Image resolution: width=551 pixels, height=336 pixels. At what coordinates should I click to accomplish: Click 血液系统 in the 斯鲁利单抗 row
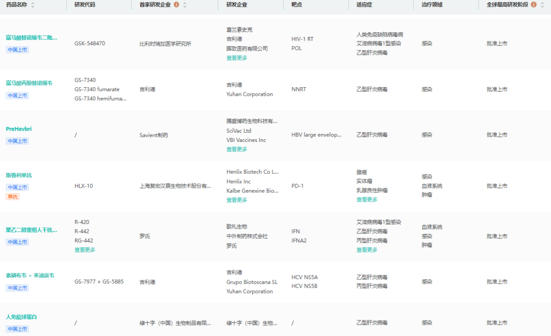click(432, 186)
